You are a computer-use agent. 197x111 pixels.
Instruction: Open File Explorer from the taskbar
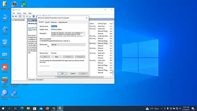point(28,108)
